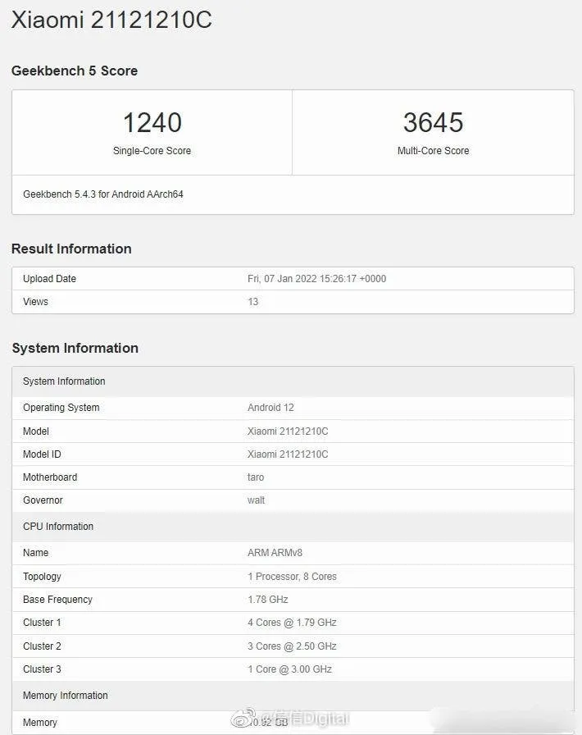Select Cluster 3 value 1 Core @ 3.00 GHz
This screenshot has width=582, height=735.
click(289, 669)
